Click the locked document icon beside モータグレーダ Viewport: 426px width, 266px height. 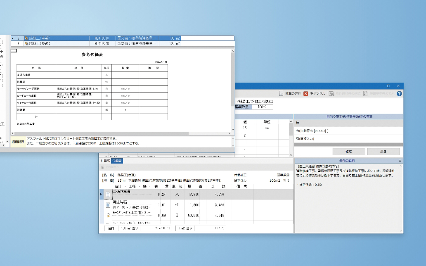108,215
